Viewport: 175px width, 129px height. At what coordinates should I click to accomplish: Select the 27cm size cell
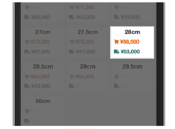point(43,42)
